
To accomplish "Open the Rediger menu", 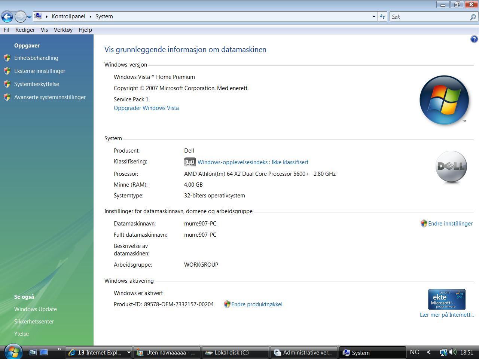I will (25, 30).
